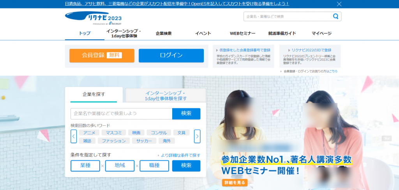Viewport: 399px width, 190px height.
Task: Open リクナビ2022のIDで登録 link
Action: pyautogui.click(x=311, y=50)
